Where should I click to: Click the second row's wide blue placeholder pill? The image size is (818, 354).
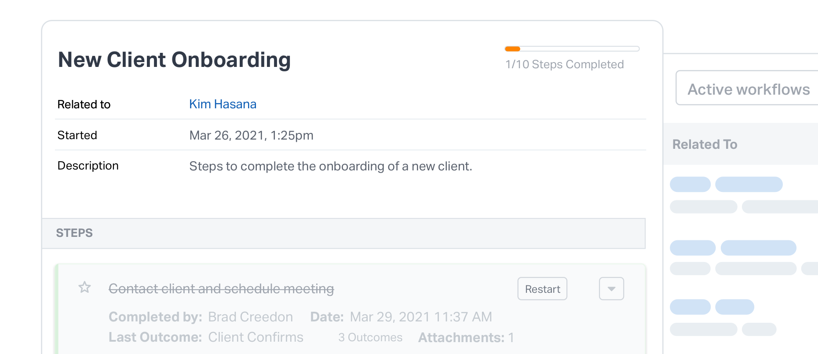pyautogui.click(x=758, y=247)
